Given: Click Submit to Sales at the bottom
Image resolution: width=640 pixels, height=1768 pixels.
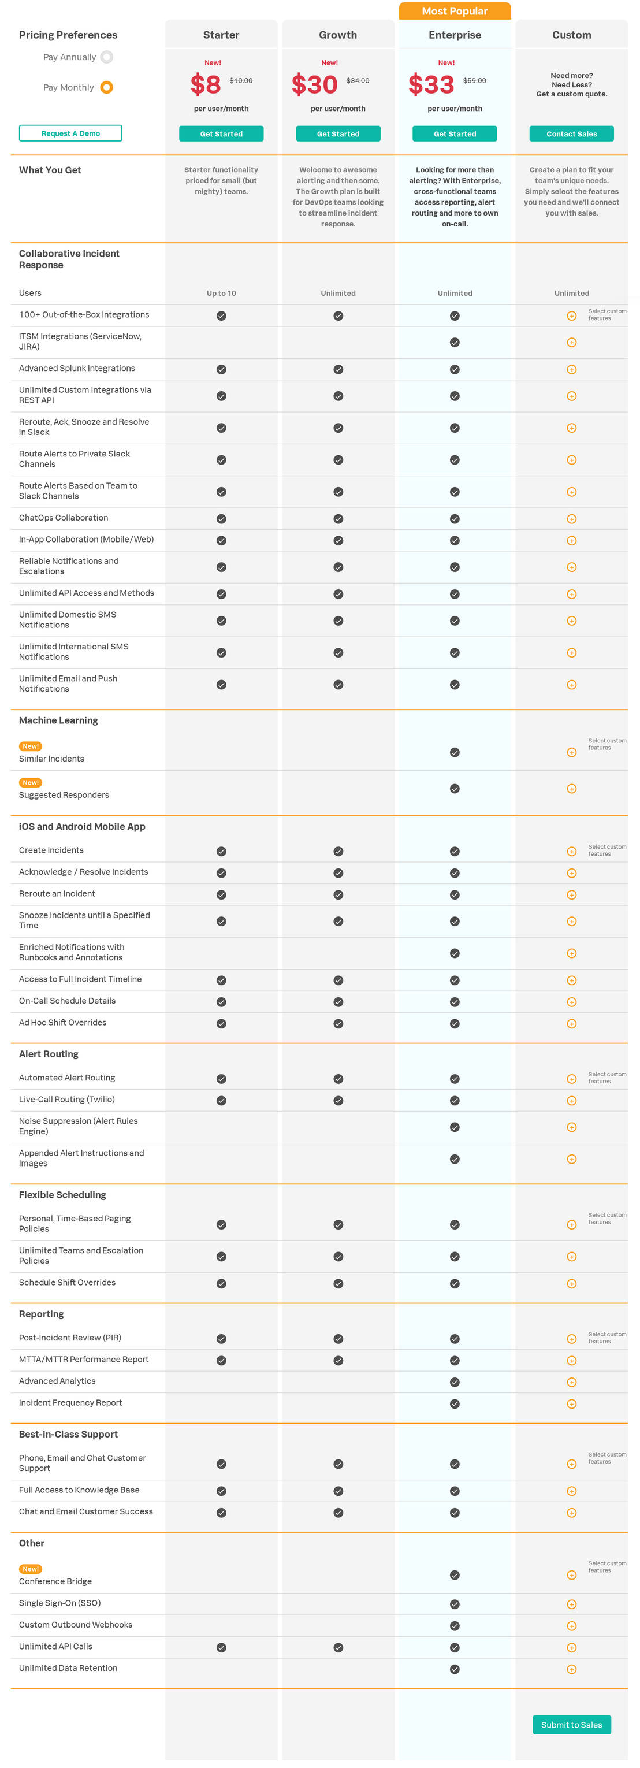Looking at the screenshot, I should (571, 1725).
